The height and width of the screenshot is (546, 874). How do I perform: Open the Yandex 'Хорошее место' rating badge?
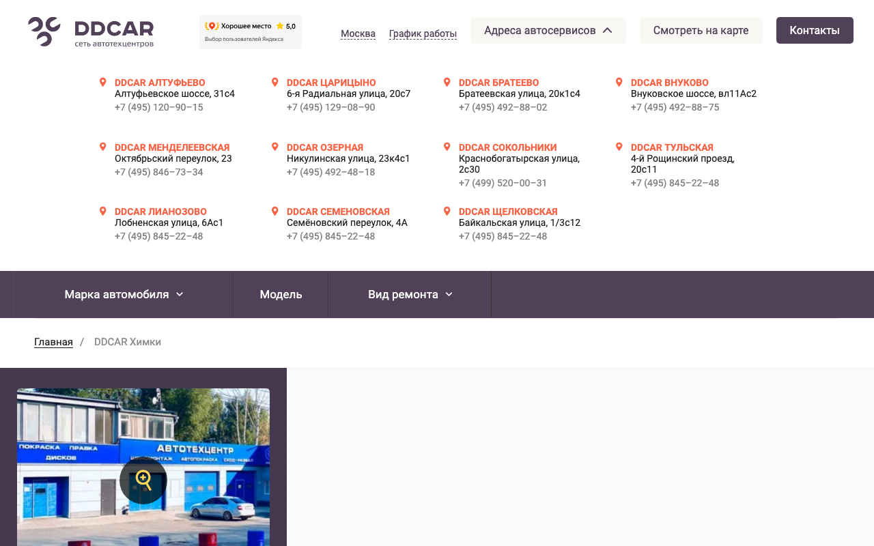pos(251,32)
